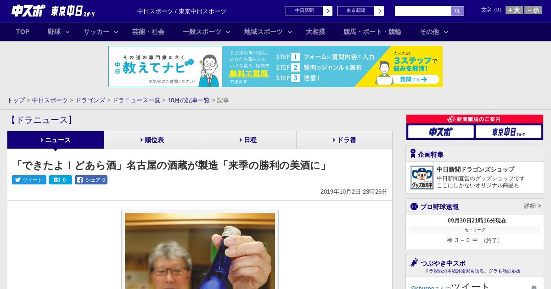Click the プロ野球速報 baseball icon
This screenshot has width=551, height=289.
(x=414, y=206)
